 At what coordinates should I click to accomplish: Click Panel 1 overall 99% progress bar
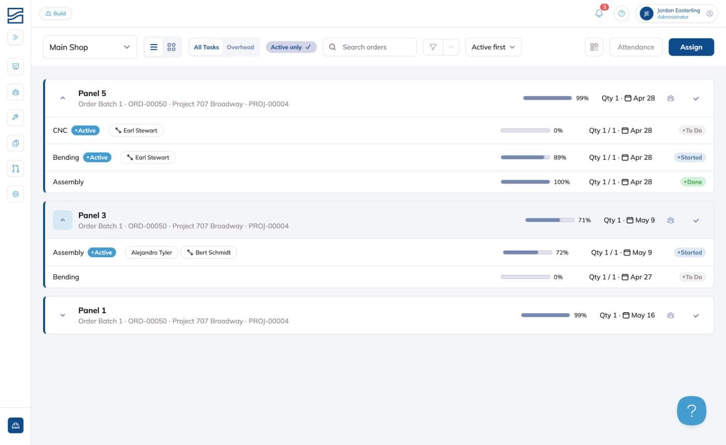pos(546,315)
